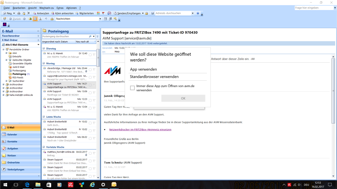Toggle flag on matthew_horn@t-online.de message
The image size is (337, 189).
click(94, 153)
